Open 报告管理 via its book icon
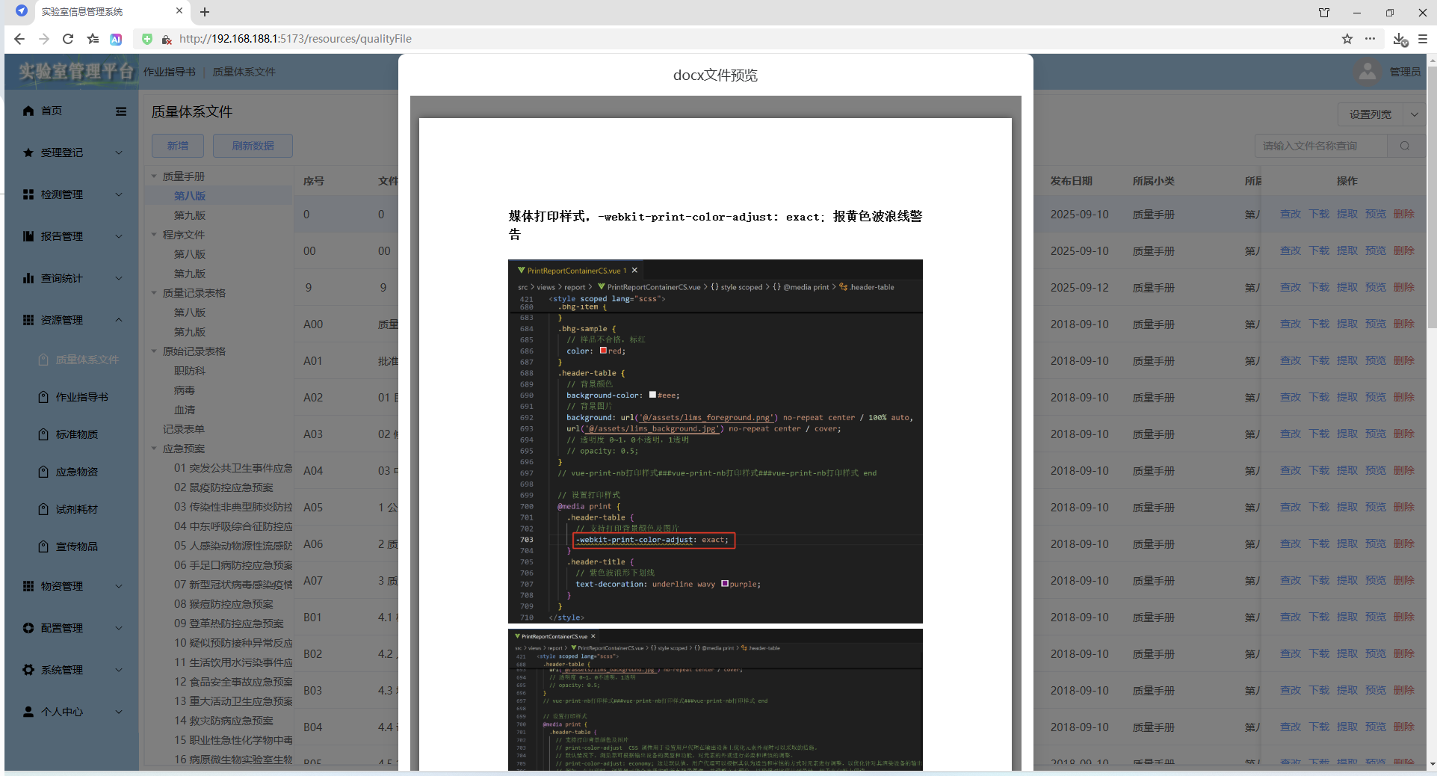1437x776 pixels. pos(28,235)
